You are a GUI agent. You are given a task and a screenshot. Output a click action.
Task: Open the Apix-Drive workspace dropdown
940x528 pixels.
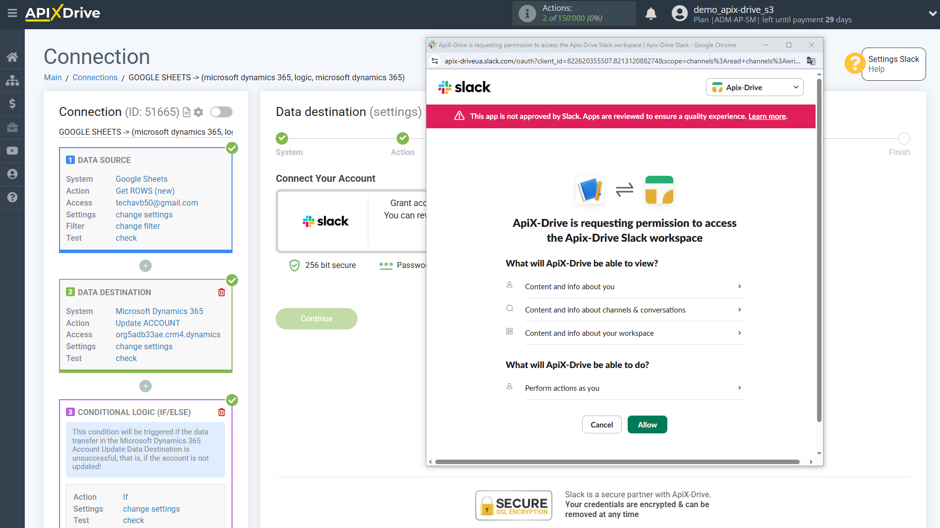754,87
